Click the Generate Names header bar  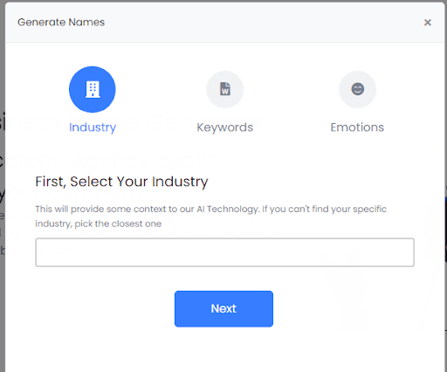(224, 23)
